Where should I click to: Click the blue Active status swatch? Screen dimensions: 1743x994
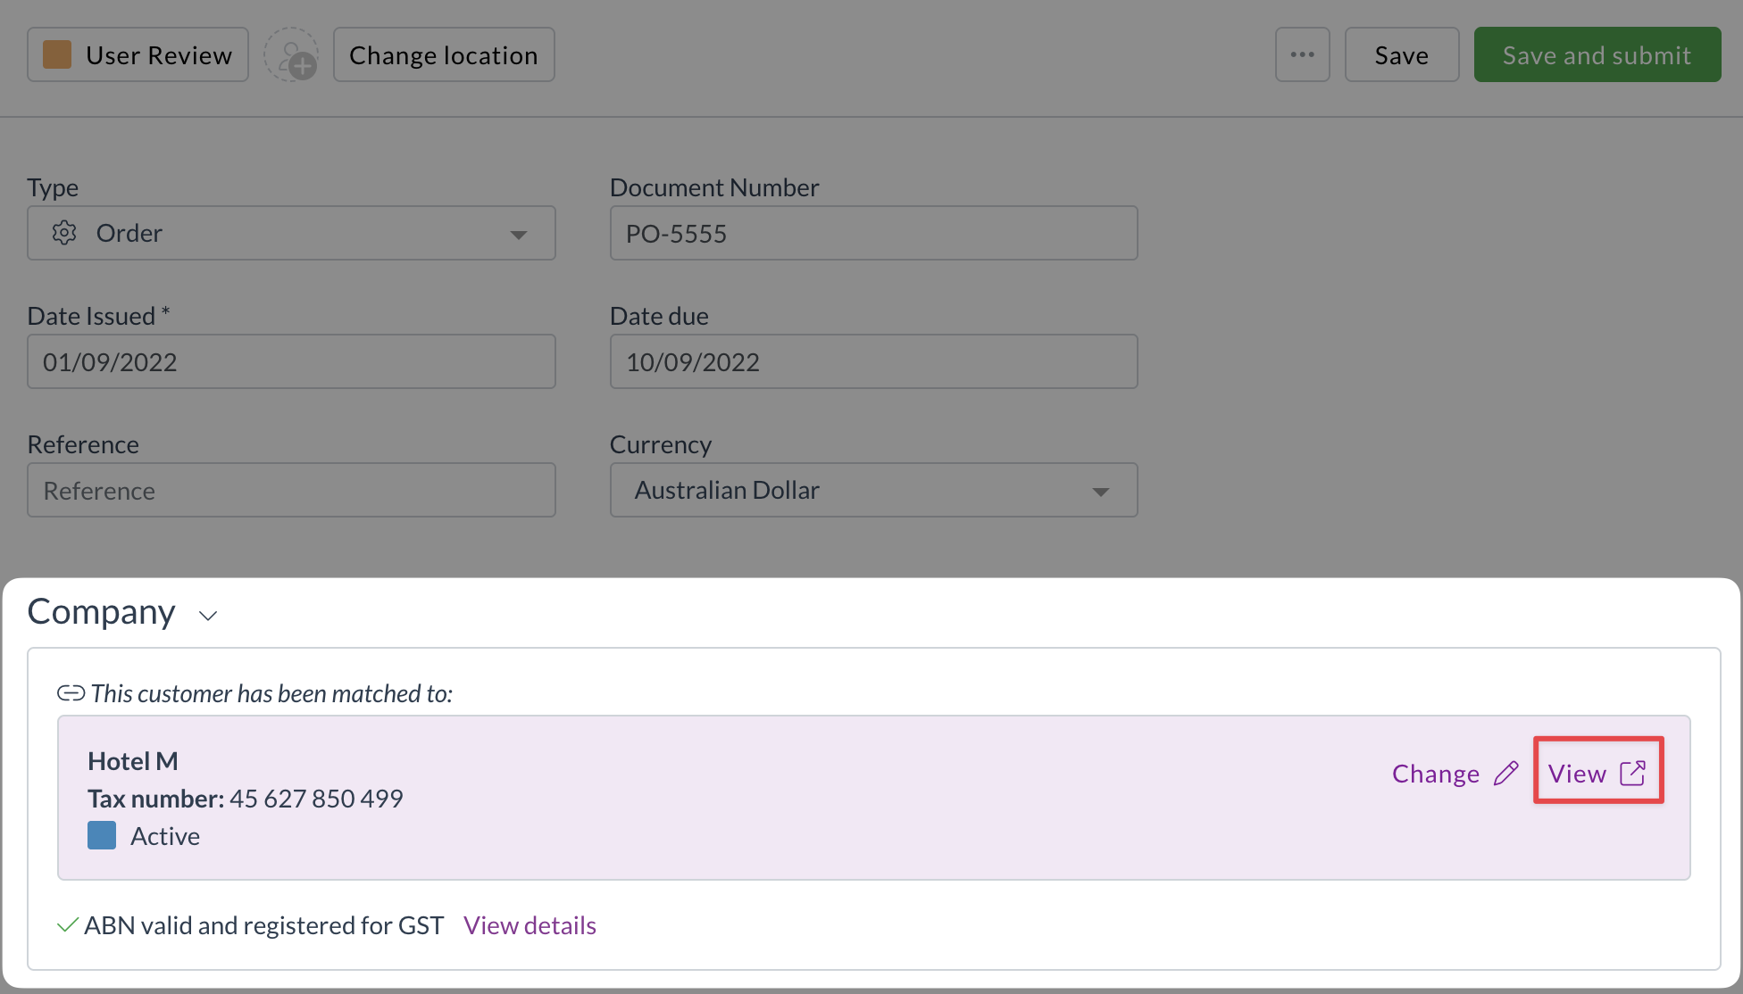click(x=102, y=836)
